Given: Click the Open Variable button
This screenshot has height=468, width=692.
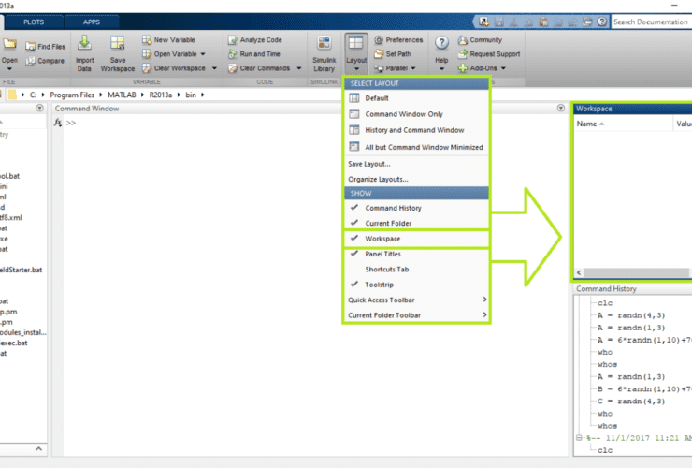Looking at the screenshot, I should 169,54.
